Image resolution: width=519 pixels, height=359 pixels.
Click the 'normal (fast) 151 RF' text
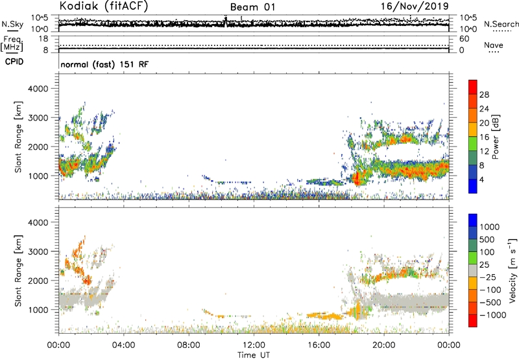[x=104, y=65]
